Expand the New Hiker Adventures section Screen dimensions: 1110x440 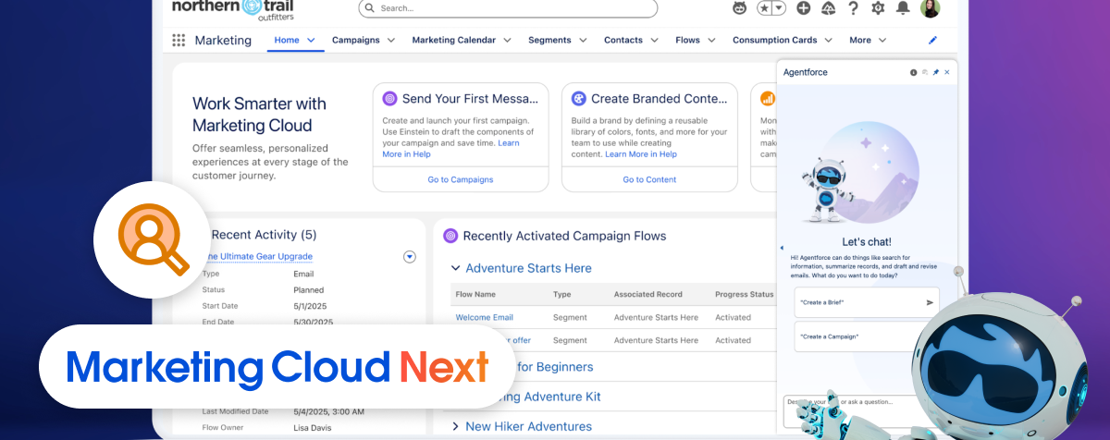(x=455, y=426)
